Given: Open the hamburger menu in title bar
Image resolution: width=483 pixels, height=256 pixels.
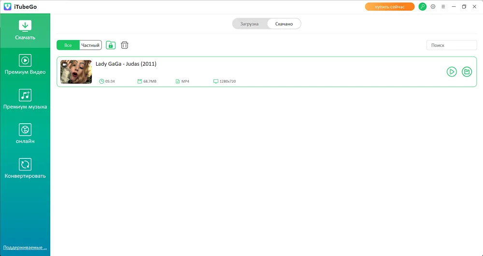Looking at the screenshot, I should pos(443,7).
